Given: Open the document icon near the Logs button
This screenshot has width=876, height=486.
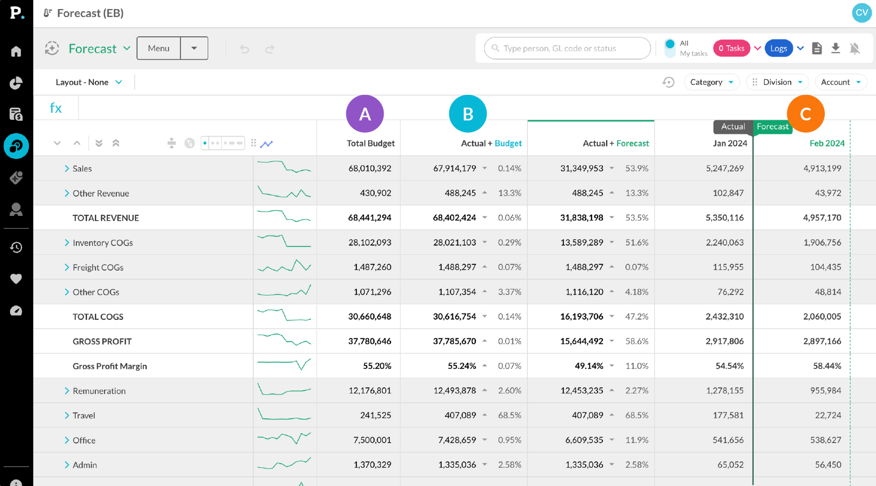Looking at the screenshot, I should 817,48.
